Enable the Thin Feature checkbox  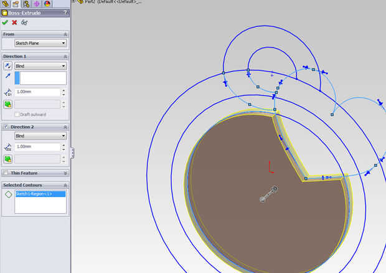(x=6, y=173)
